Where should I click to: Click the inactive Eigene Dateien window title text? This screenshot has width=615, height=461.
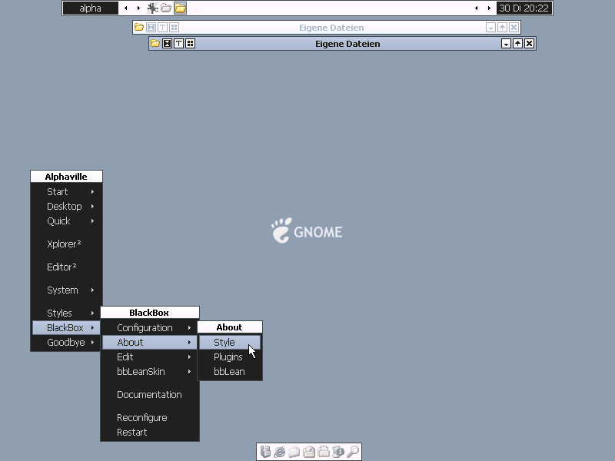[331, 28]
